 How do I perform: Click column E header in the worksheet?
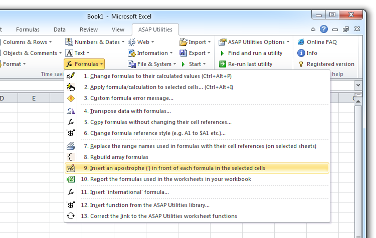pyautogui.click(x=34, y=98)
